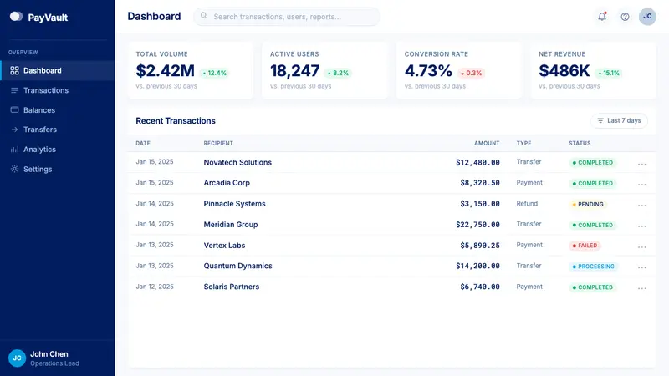The image size is (669, 376).
Task: Click the $5,890.25 amount
Action: (x=479, y=246)
